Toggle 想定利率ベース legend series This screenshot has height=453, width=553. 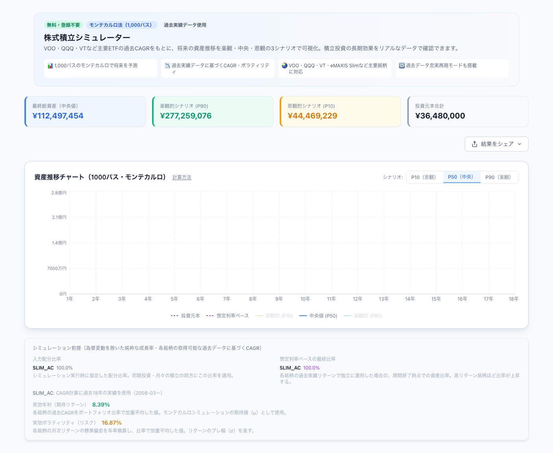(x=228, y=316)
